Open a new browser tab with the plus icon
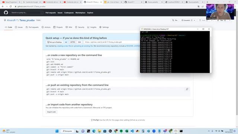Image resolution: width=238 pixels, height=134 pixels. click(208, 2)
